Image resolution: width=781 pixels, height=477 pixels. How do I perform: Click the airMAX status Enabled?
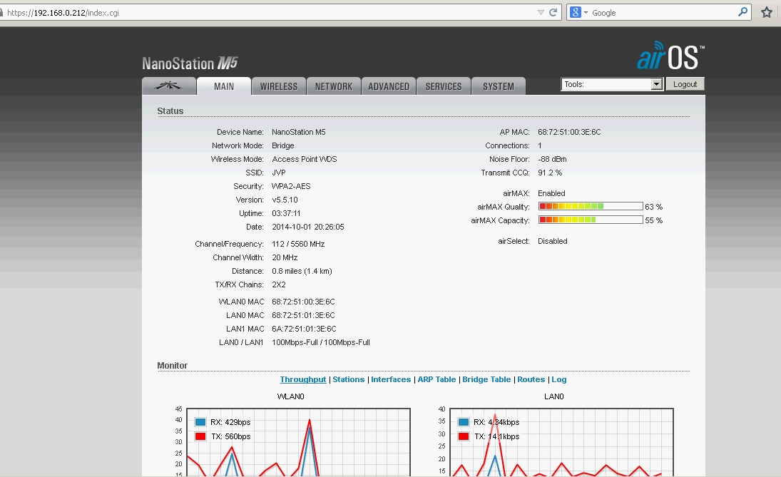(x=551, y=193)
